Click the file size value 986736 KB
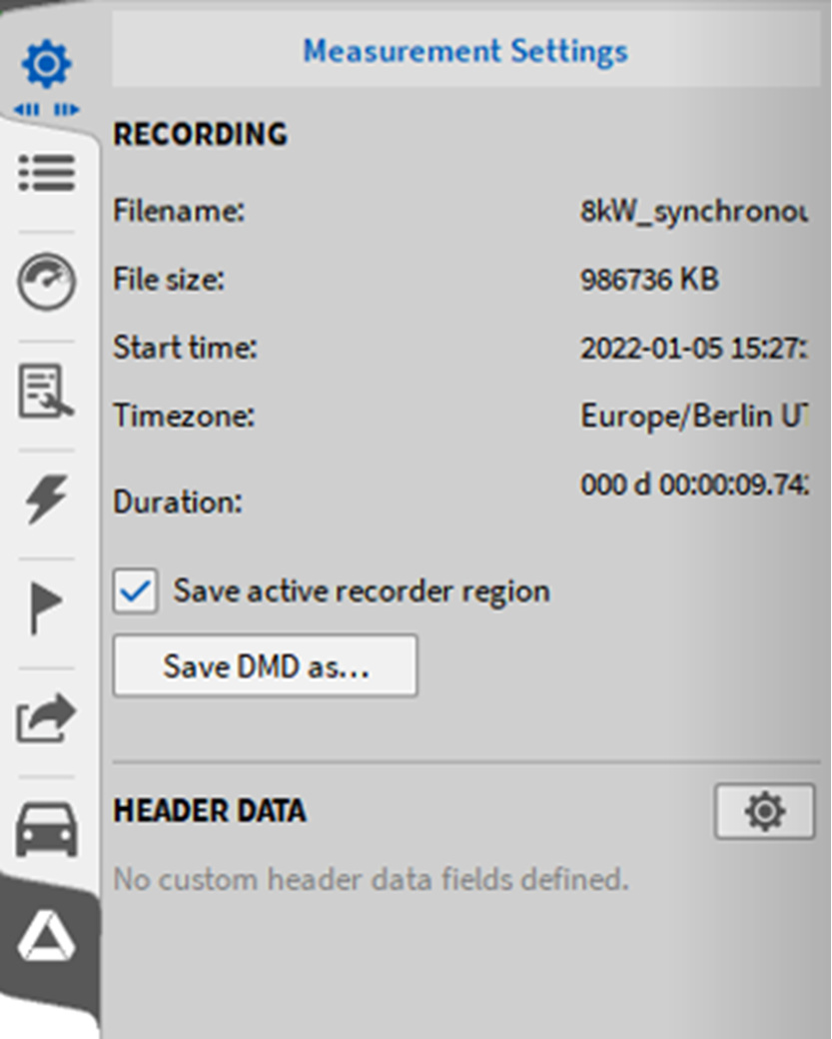832x1039 pixels. click(649, 280)
